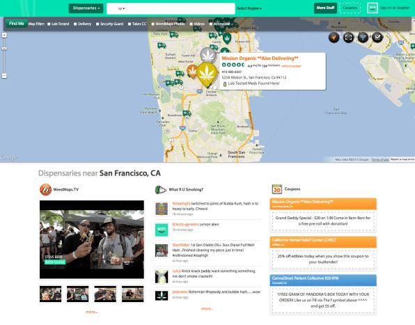This screenshot has width=415, height=325.
Task: Click the 25% off edibles coupon text
Action: coord(323,259)
